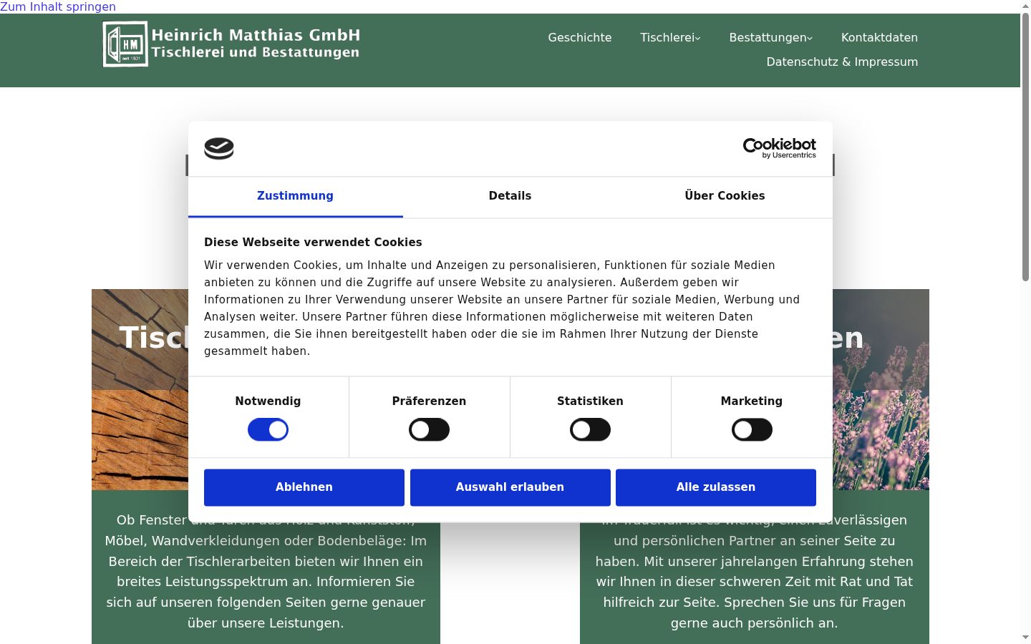1031x644 pixels.
Task: Turn on the Marketing cookie switch
Action: coord(752,429)
